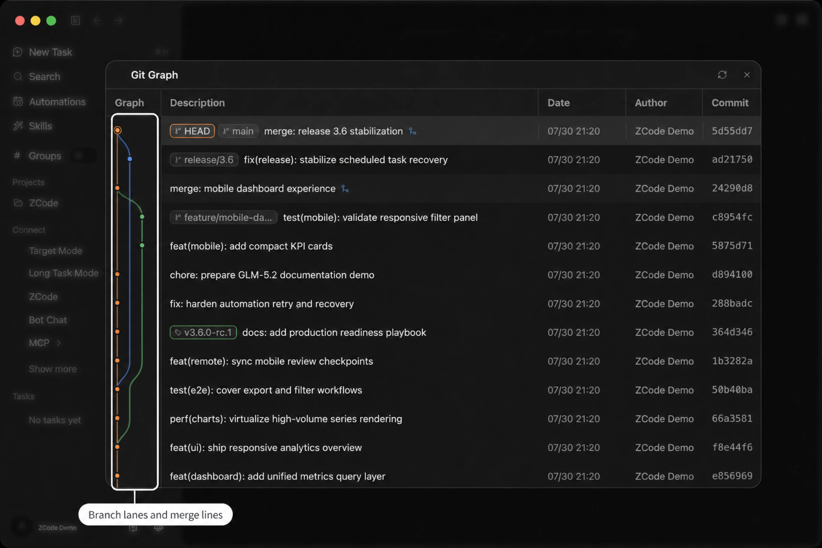Expand the MCP chevron
Viewport: 822px width, 548px height.
tap(59, 343)
